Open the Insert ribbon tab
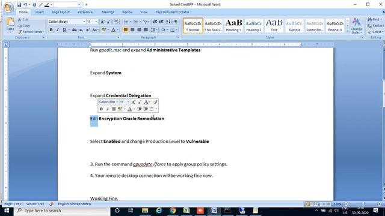 [x=39, y=12]
